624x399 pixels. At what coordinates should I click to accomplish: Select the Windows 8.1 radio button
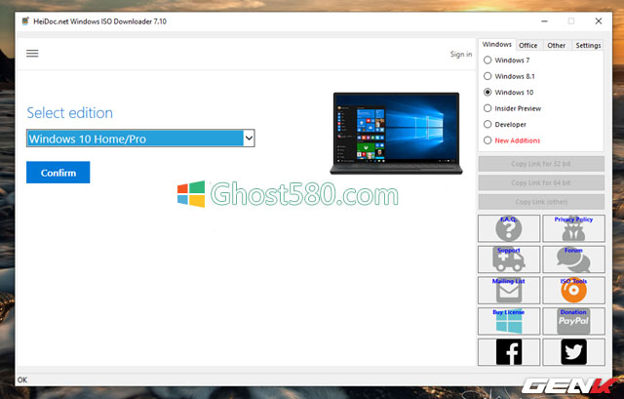click(487, 76)
